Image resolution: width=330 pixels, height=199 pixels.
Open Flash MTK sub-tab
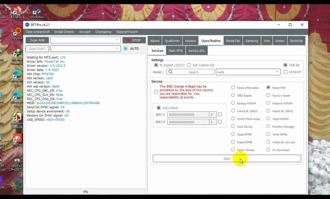tap(176, 50)
